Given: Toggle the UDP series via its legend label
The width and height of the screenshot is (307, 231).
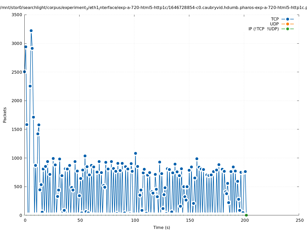Looking at the screenshot, I should [274, 24].
